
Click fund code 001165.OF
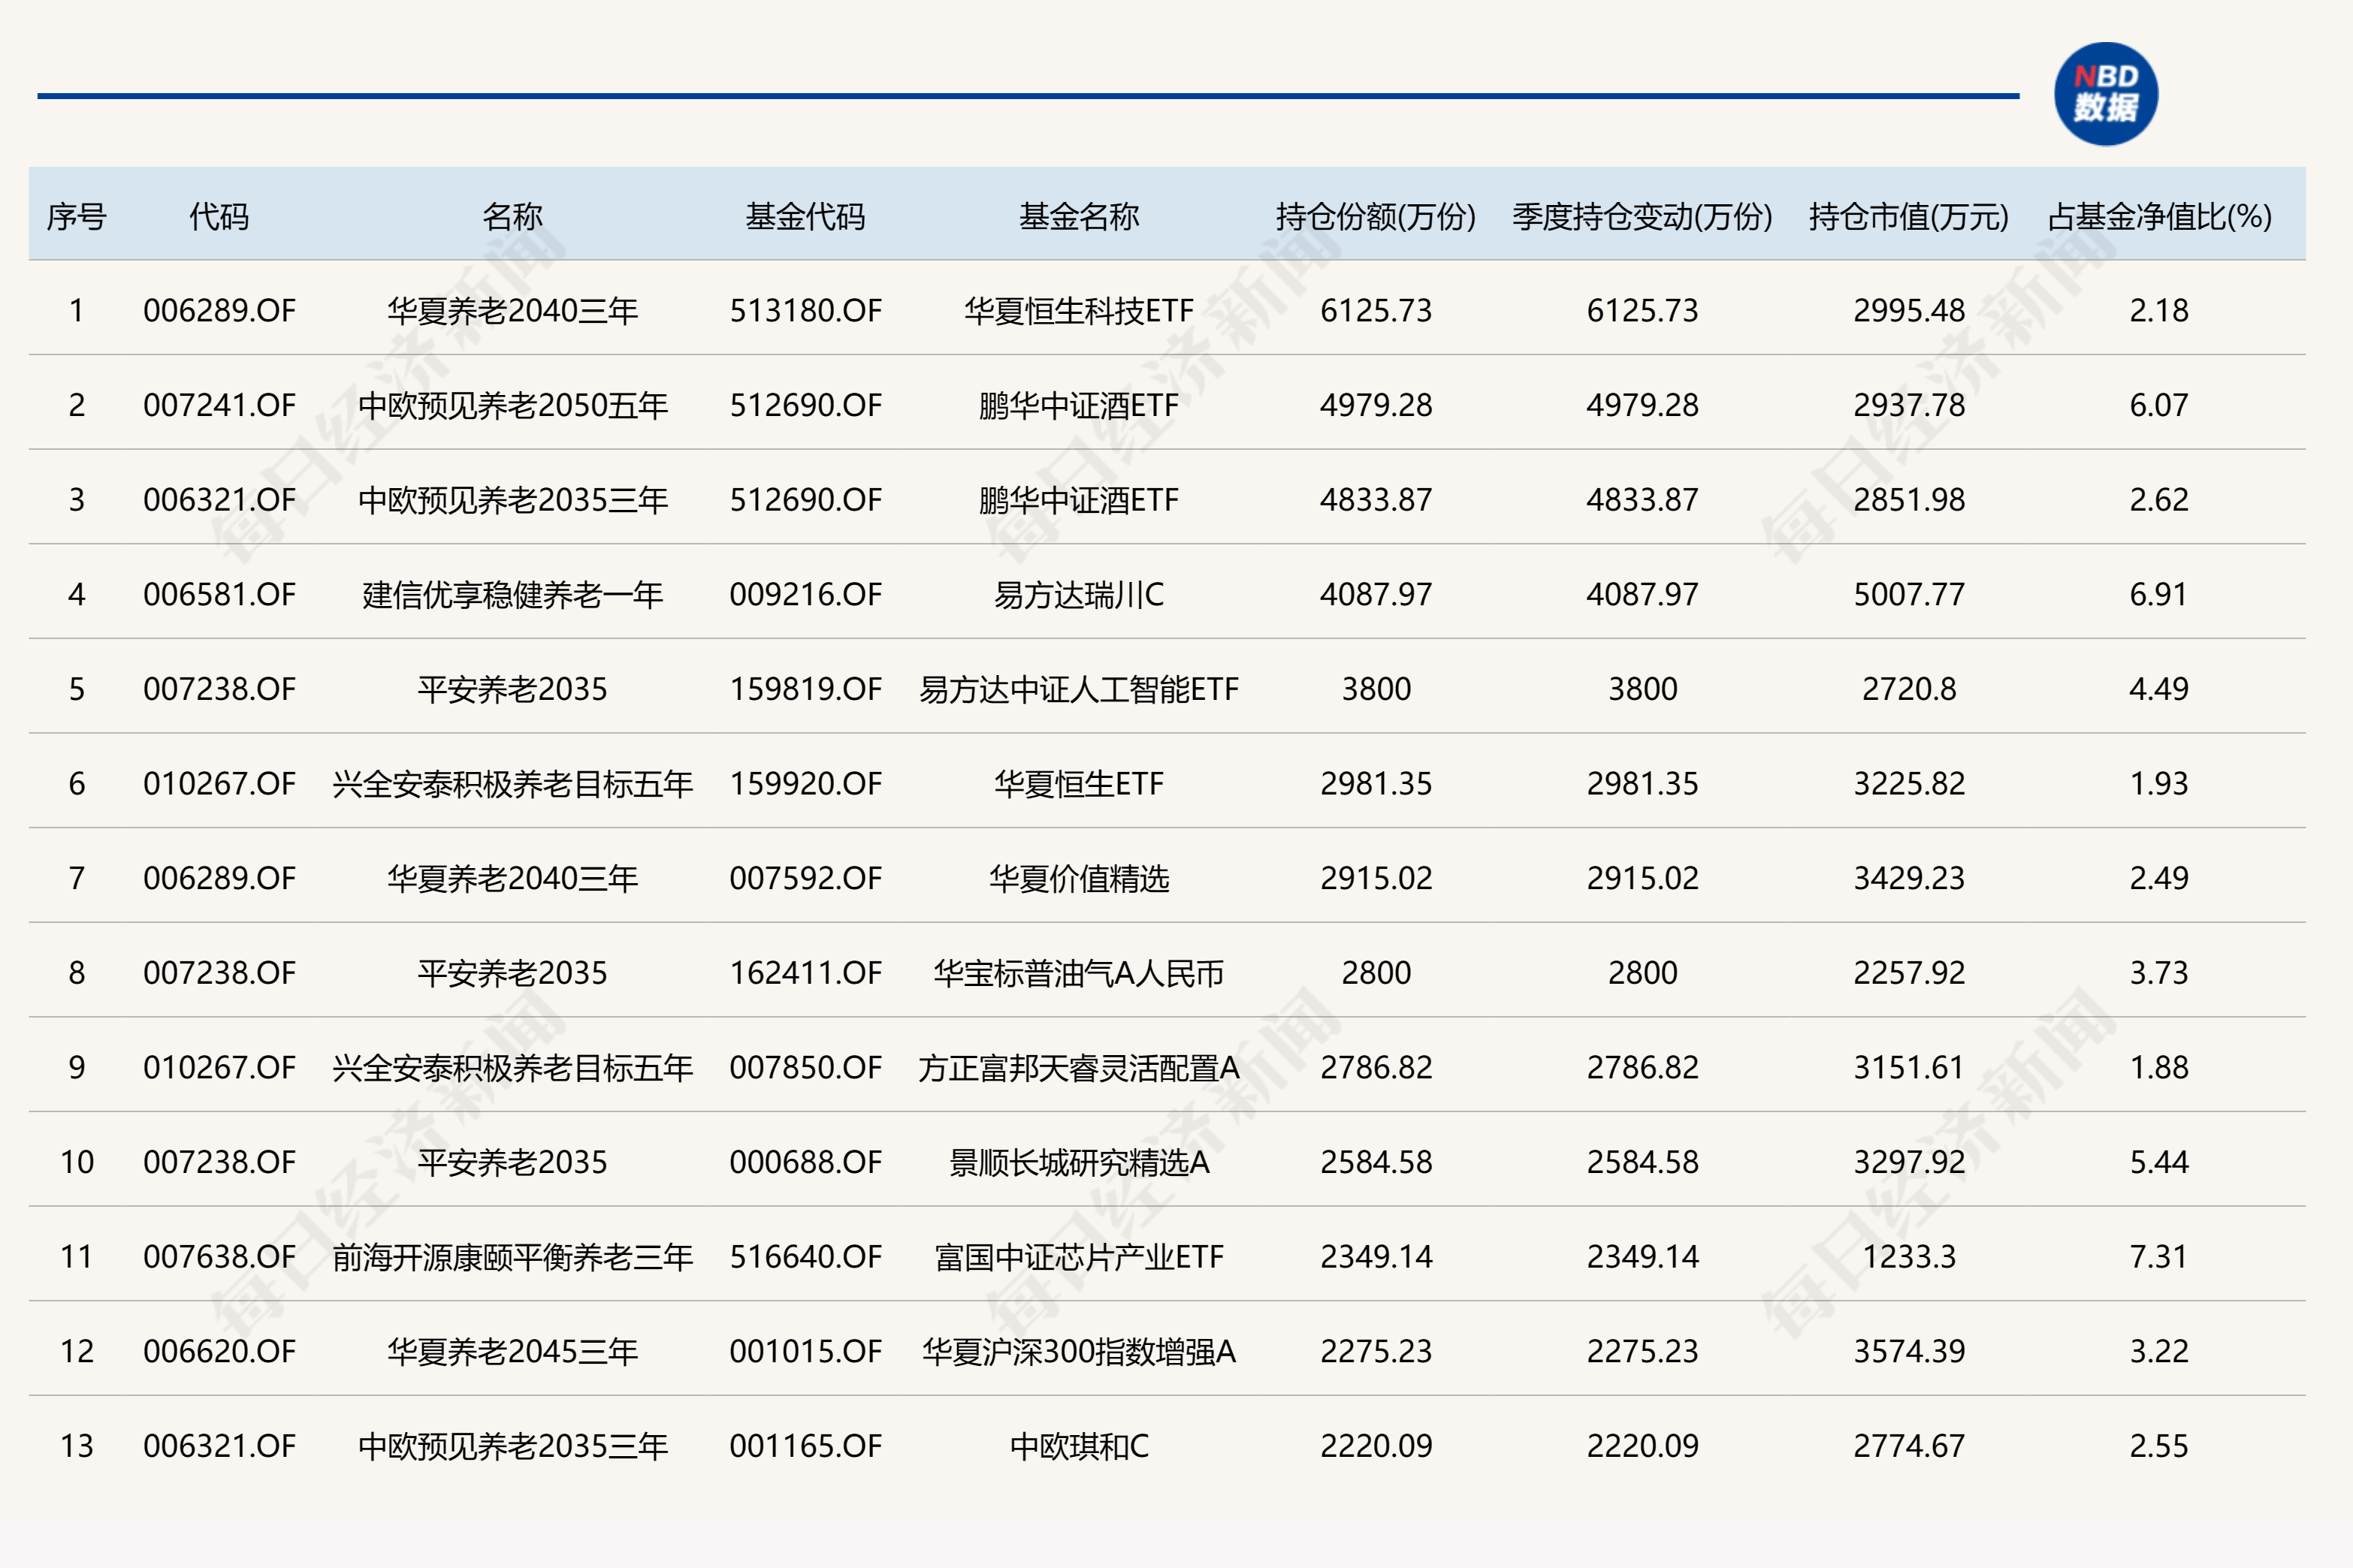(805, 1446)
